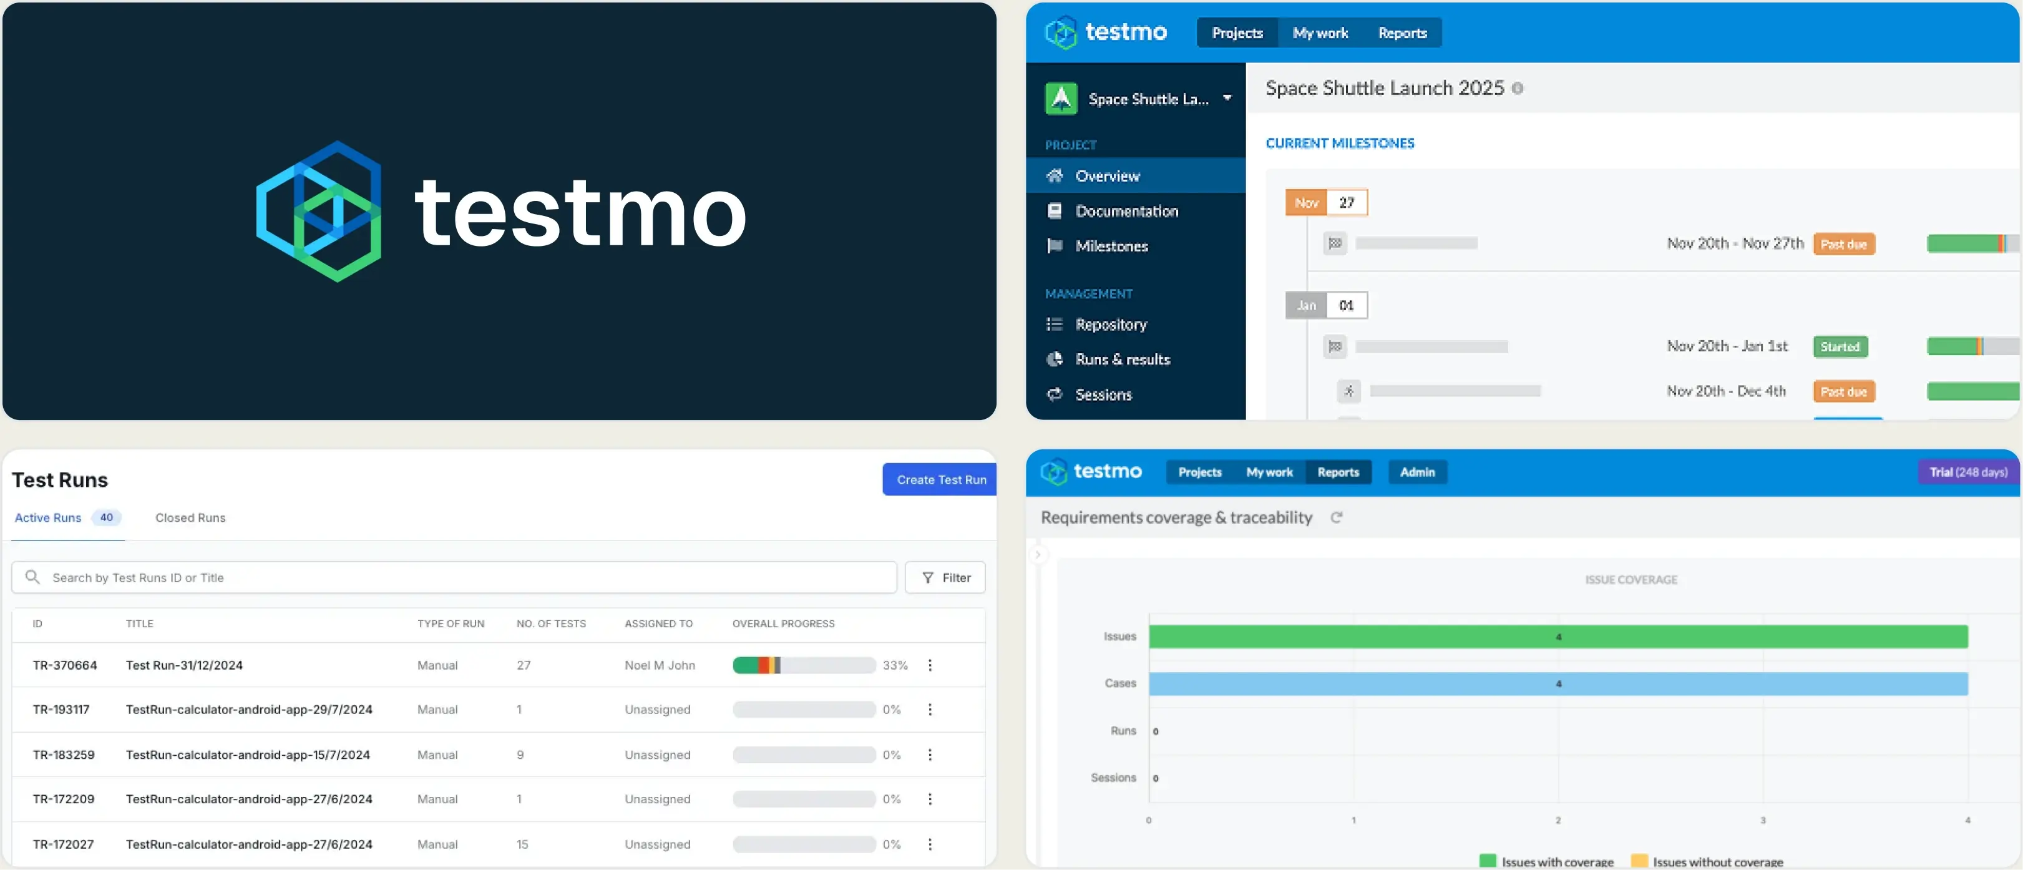2023x870 pixels.
Task: Open Runs & results in sidebar
Action: tap(1136, 359)
